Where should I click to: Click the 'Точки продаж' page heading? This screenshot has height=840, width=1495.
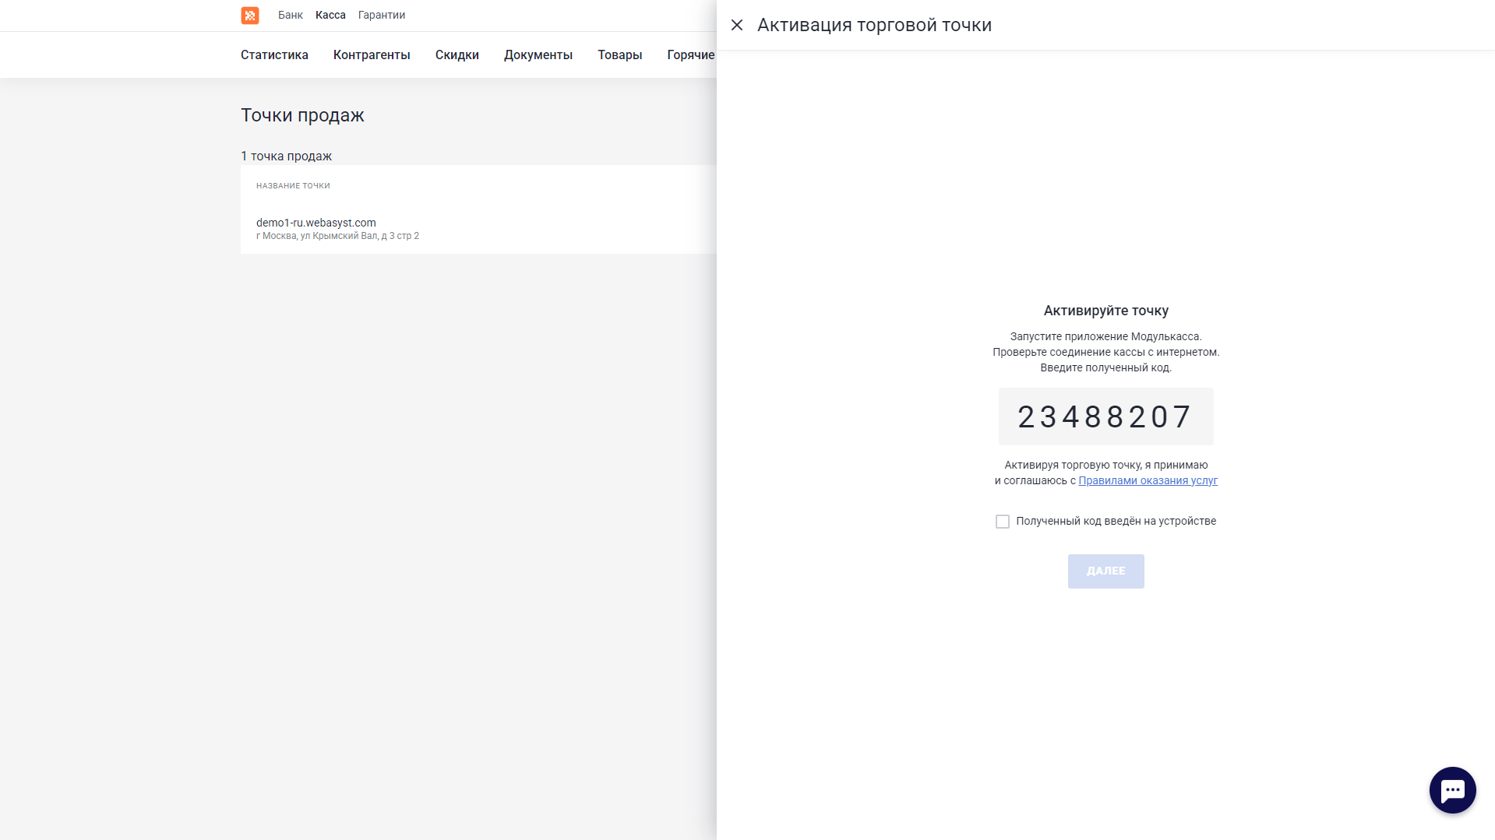(302, 115)
